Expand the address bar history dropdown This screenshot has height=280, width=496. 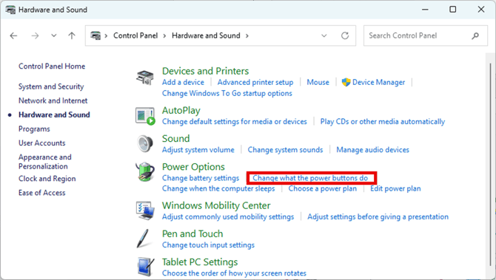pyautogui.click(x=324, y=35)
